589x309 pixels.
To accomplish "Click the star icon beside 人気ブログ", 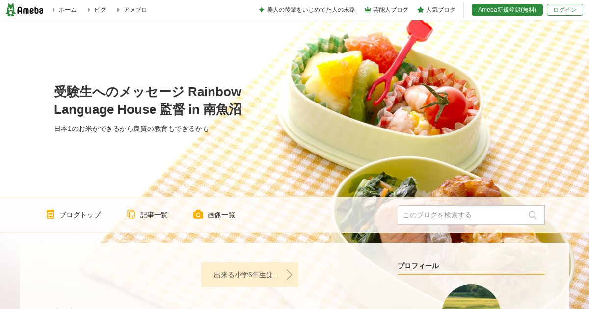I will (x=421, y=10).
